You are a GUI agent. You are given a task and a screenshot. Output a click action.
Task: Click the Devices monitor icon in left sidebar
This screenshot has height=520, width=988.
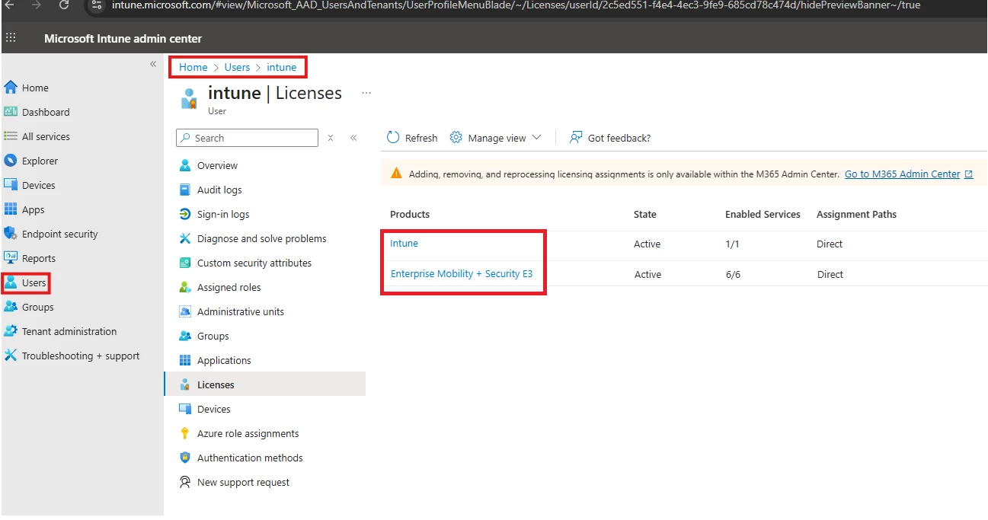tap(11, 185)
